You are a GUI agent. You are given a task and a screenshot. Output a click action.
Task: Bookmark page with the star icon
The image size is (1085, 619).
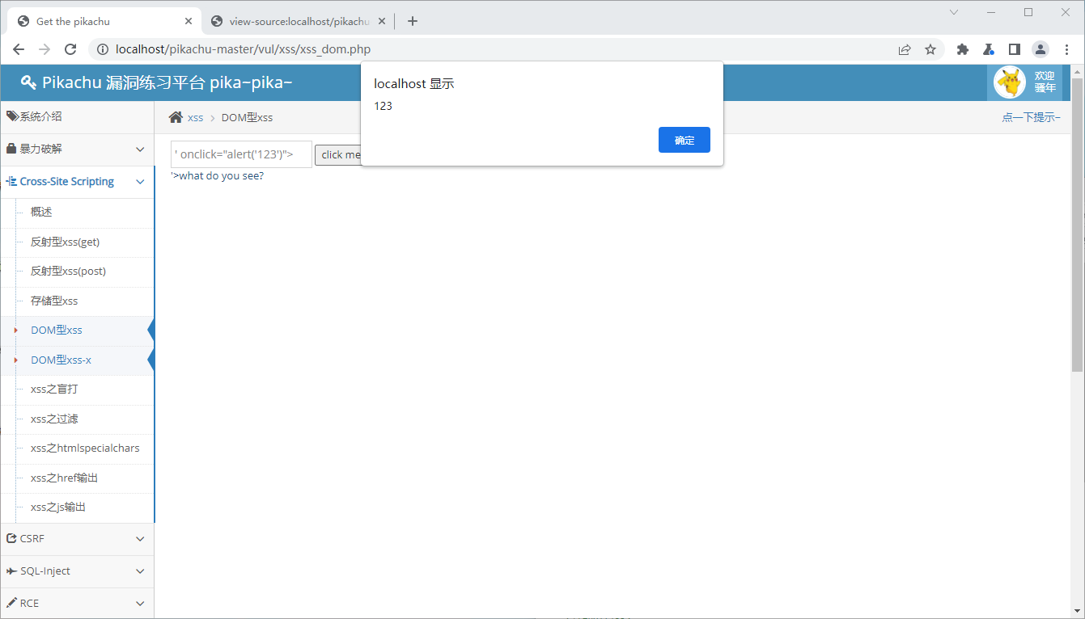pyautogui.click(x=930, y=49)
